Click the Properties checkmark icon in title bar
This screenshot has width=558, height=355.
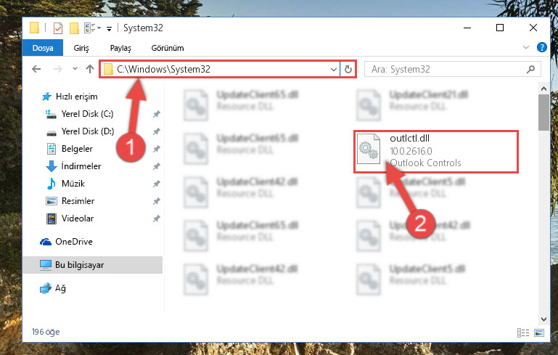(57, 28)
